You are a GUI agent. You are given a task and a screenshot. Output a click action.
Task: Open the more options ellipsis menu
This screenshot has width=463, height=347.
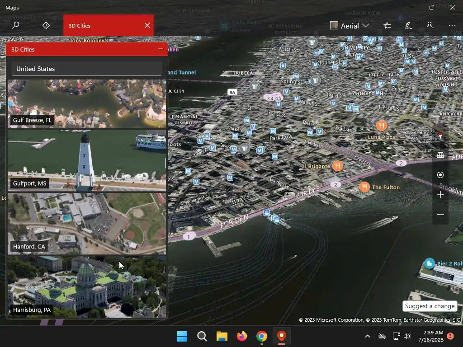tap(452, 25)
